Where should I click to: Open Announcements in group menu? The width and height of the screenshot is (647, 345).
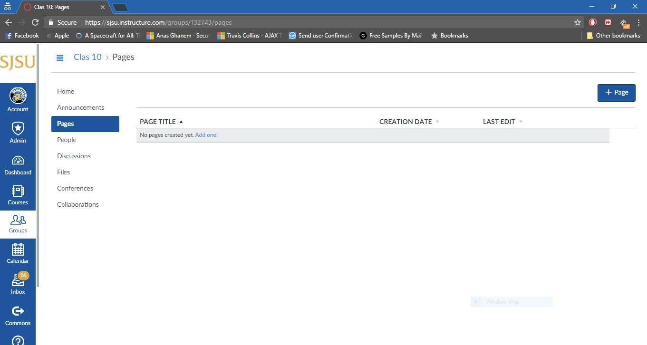pos(80,107)
